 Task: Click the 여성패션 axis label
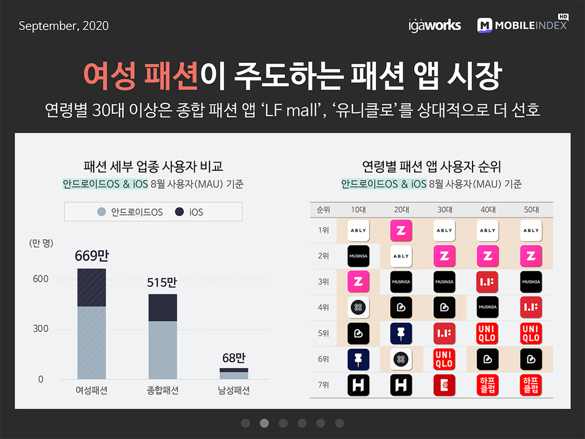[x=91, y=390]
